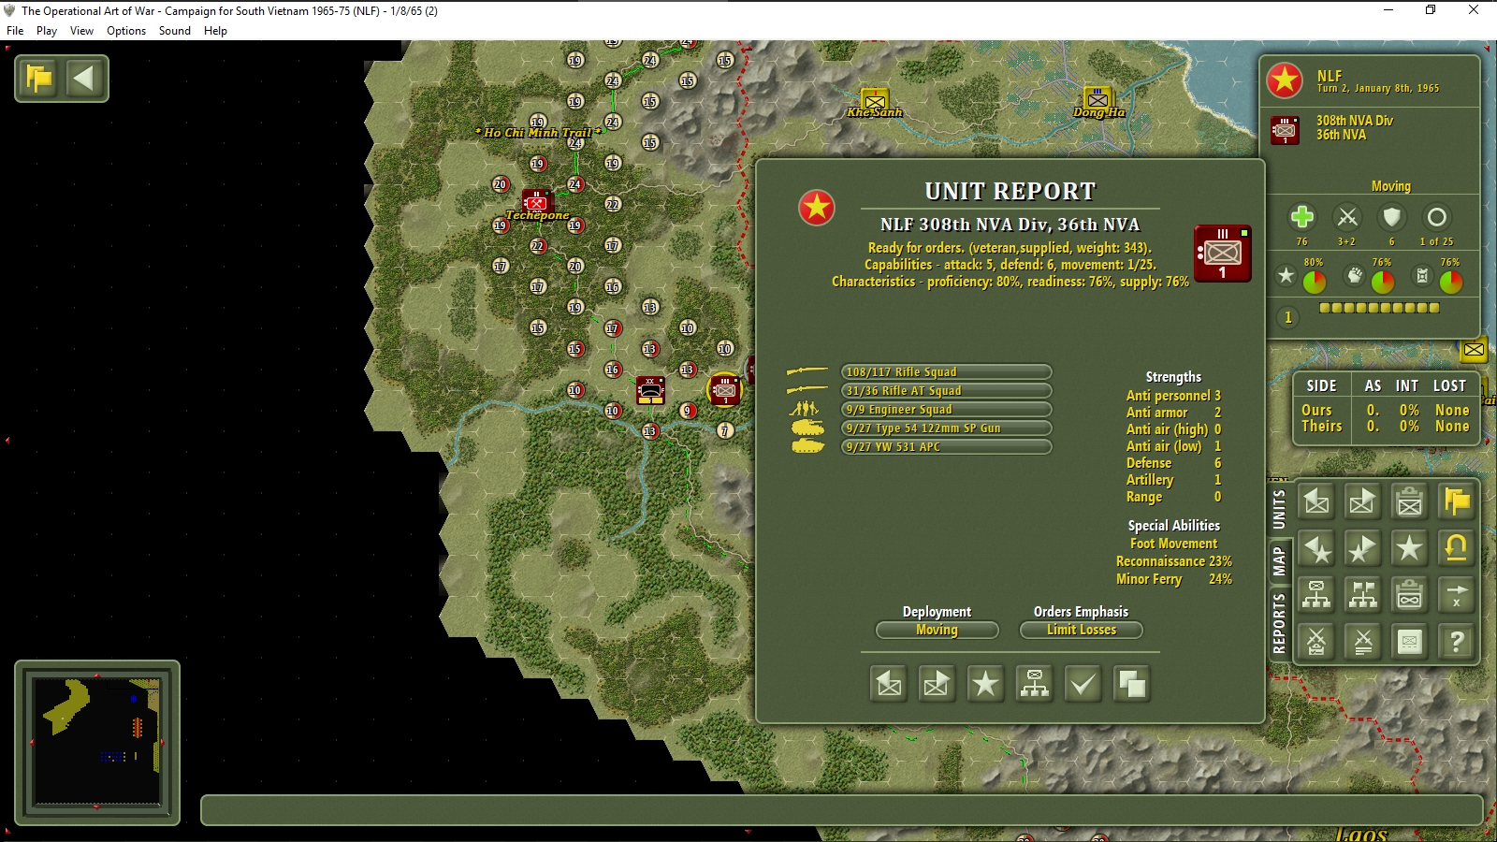1497x842 pixels.
Task: Click the unit counter display icon
Action: (1409, 641)
